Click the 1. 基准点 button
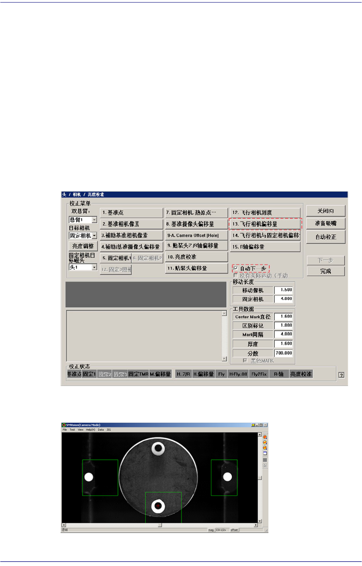Viewport: 362px width, 566px height. click(x=131, y=213)
